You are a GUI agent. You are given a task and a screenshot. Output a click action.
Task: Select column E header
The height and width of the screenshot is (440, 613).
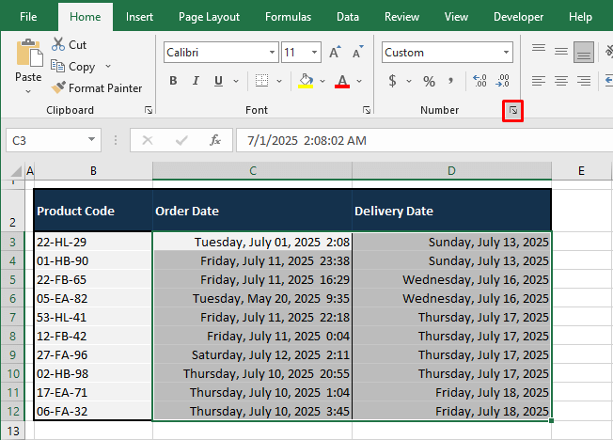click(x=581, y=171)
